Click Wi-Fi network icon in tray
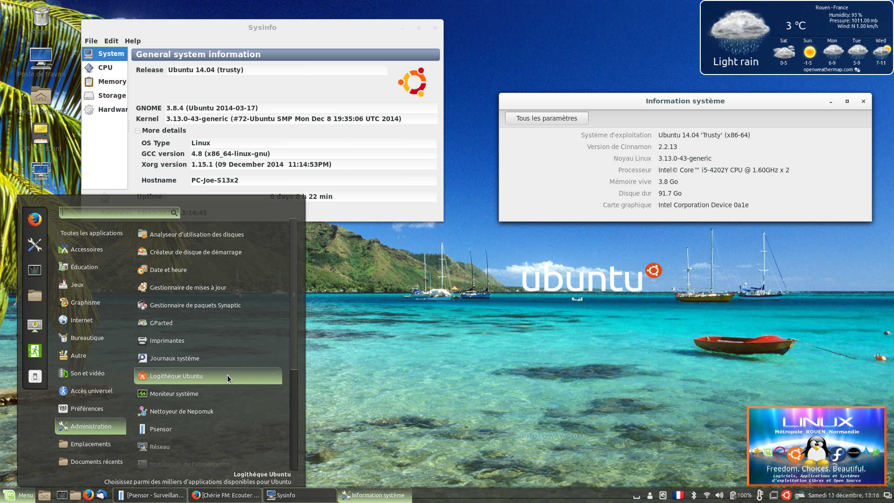 [x=706, y=495]
